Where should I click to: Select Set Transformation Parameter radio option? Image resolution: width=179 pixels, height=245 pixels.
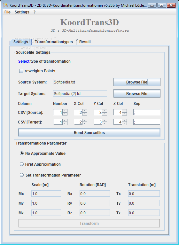[x=22, y=175]
